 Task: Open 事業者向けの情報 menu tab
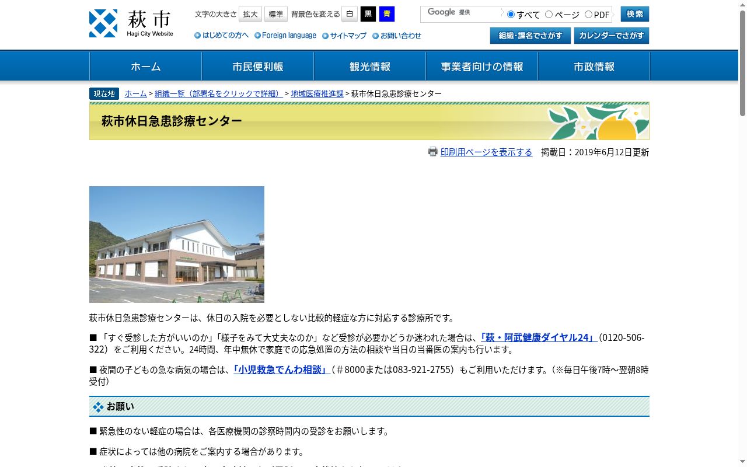(481, 67)
